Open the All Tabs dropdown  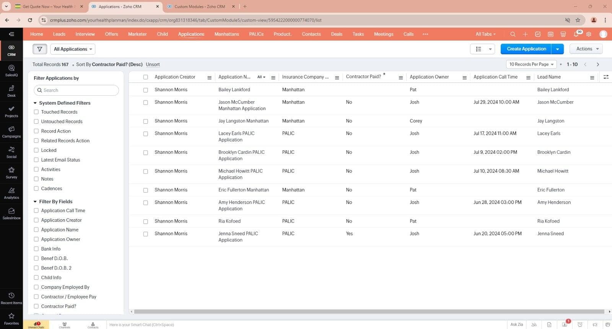point(485,34)
